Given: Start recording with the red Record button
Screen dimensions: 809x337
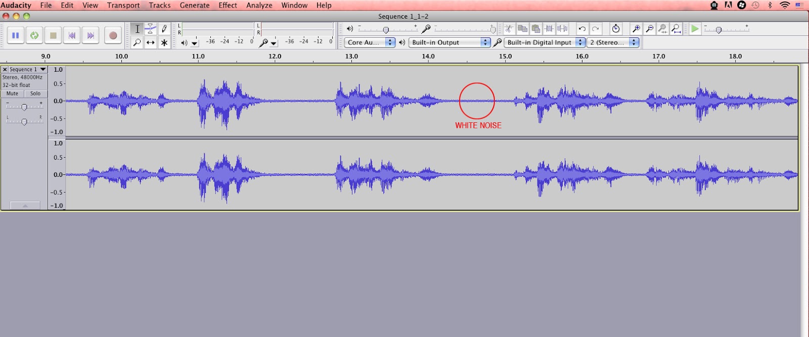Looking at the screenshot, I should click(x=113, y=35).
